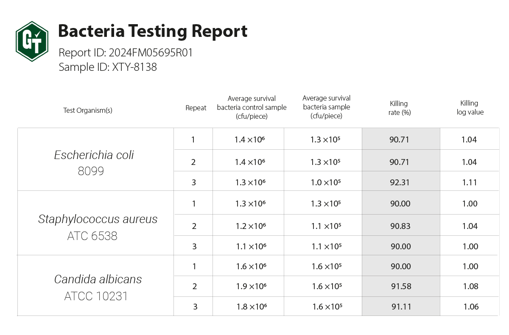This screenshot has width=509, height=335.
Task: Click the 92.31 killing rate value
Action: 399,182
